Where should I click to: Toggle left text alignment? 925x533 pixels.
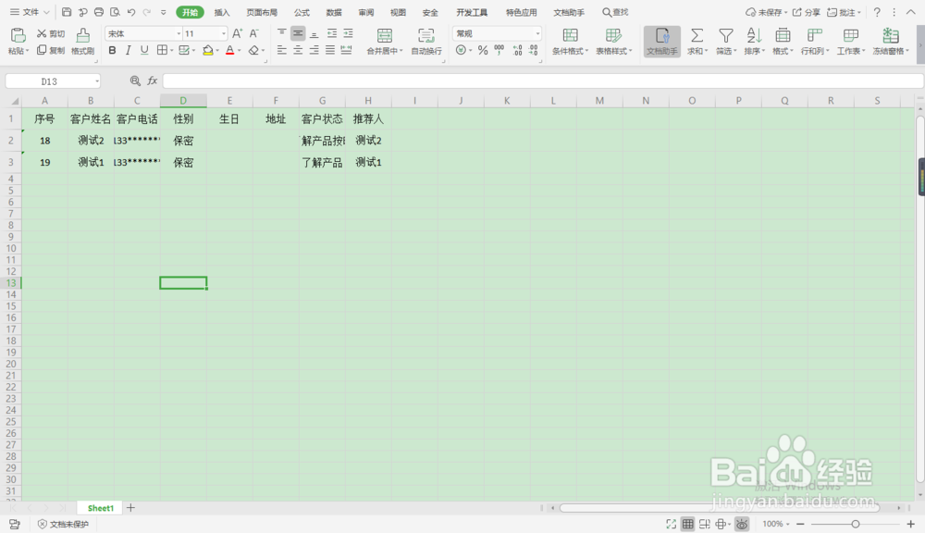[x=282, y=50]
